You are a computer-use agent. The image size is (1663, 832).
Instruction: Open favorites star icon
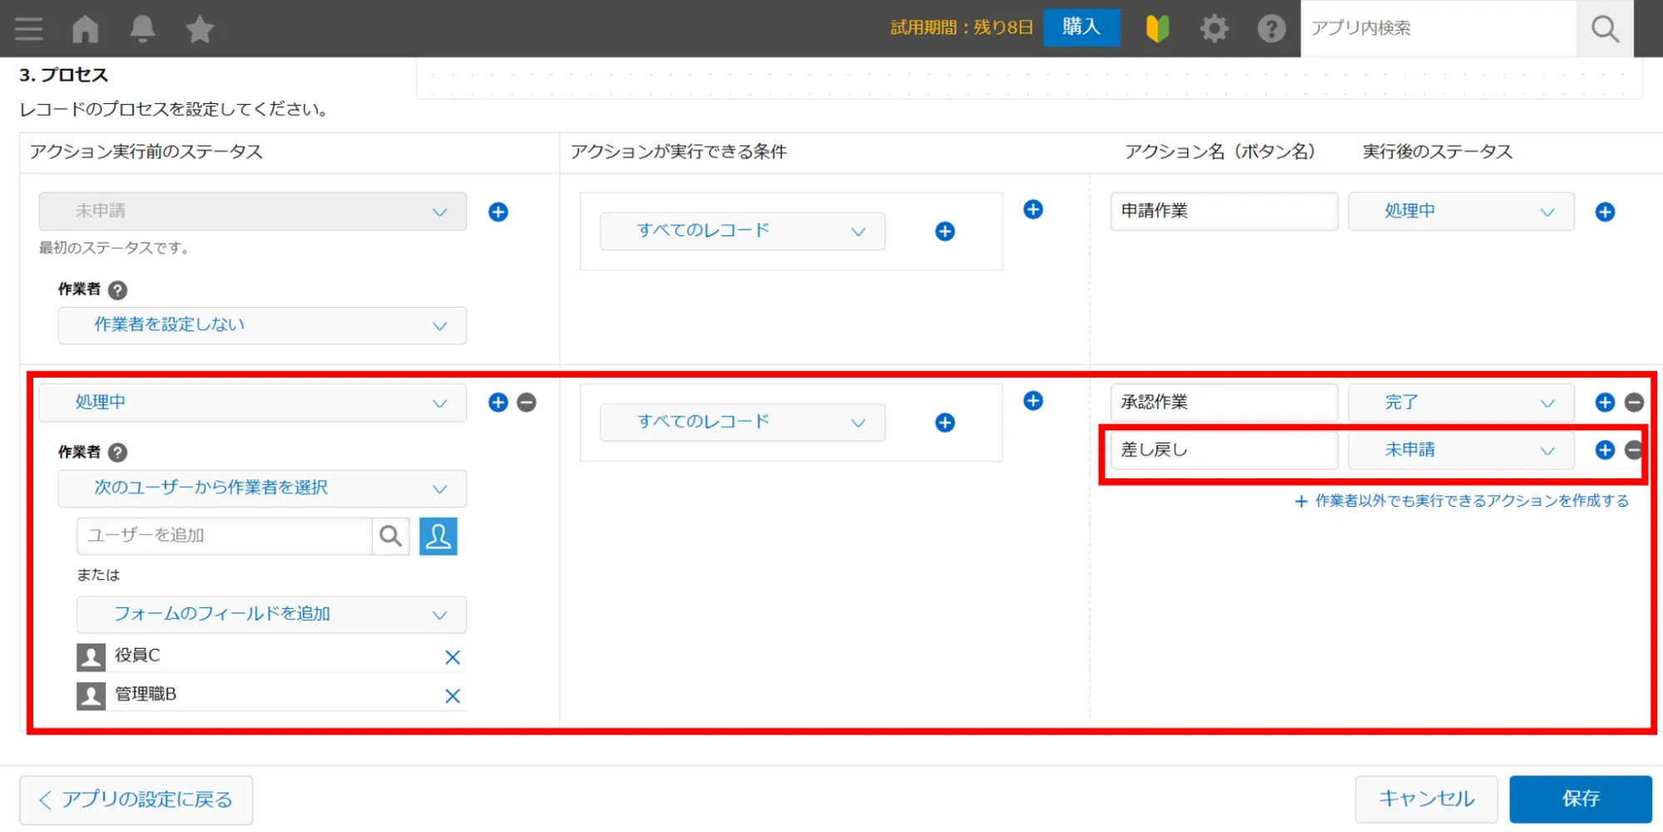[200, 29]
